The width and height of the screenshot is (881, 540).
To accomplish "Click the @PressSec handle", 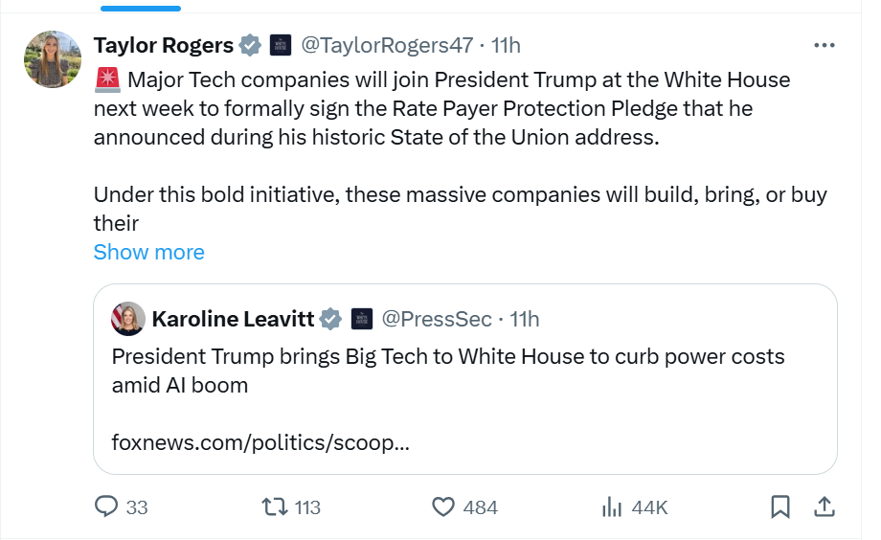I will pyautogui.click(x=437, y=318).
